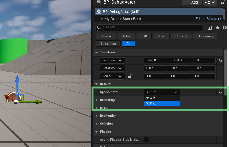Click Location Y field showing -1150.0
The image size is (229, 147).
point(180,60)
